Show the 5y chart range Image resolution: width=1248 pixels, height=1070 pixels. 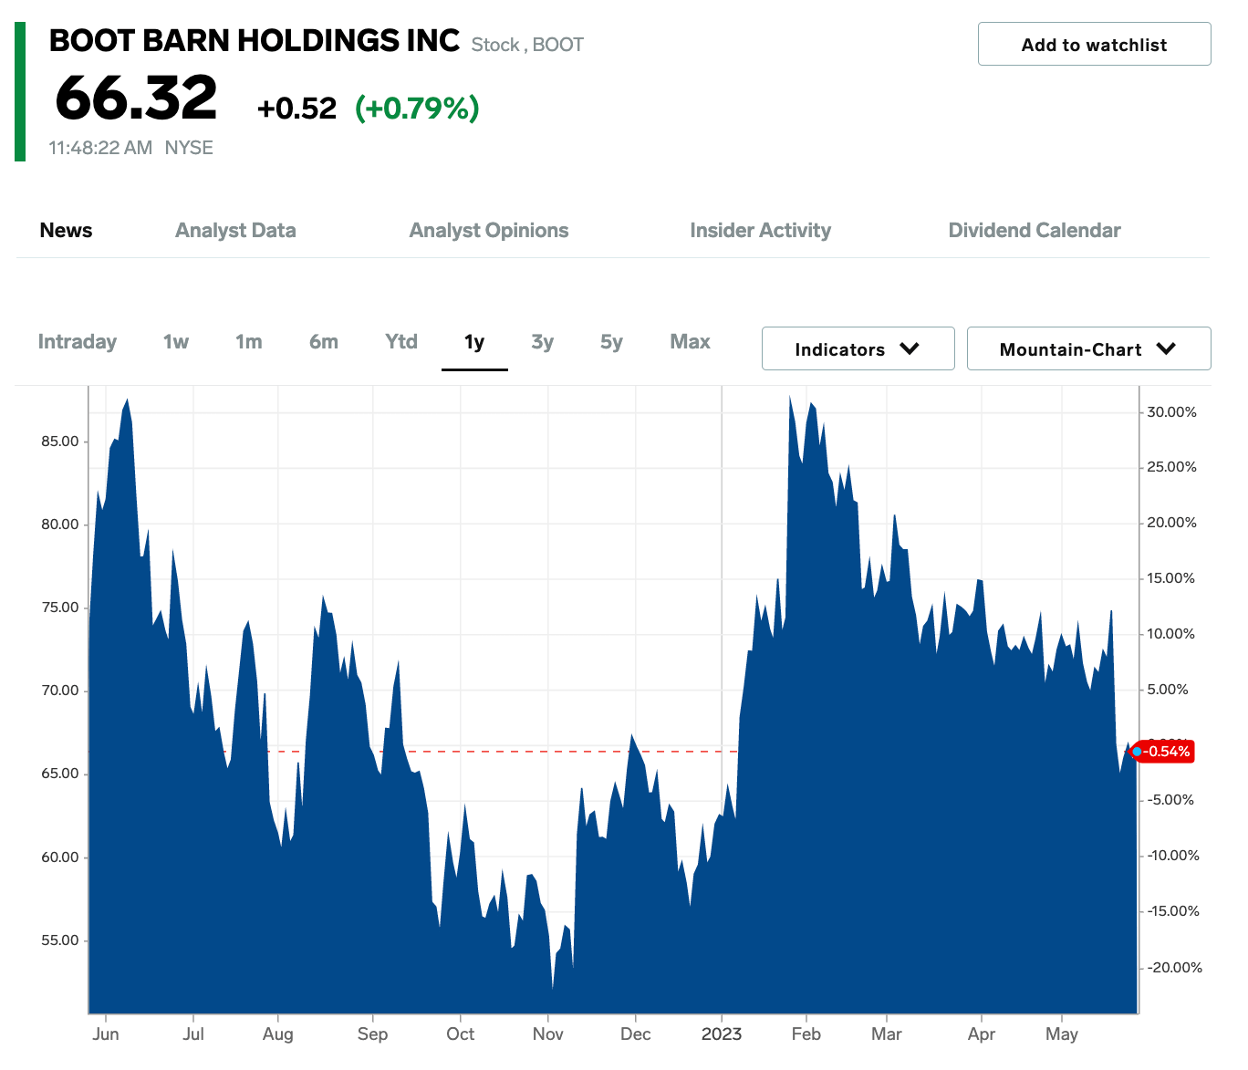(611, 341)
